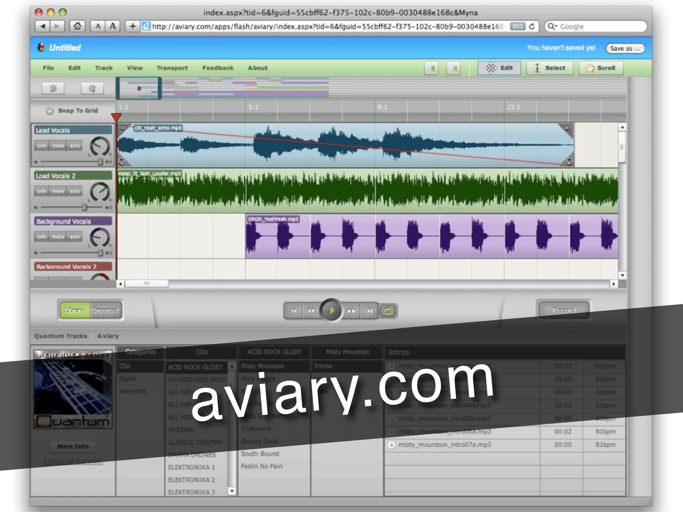
Task: Adjust the Load Vocals 2 volume slider
Action: [x=85, y=207]
